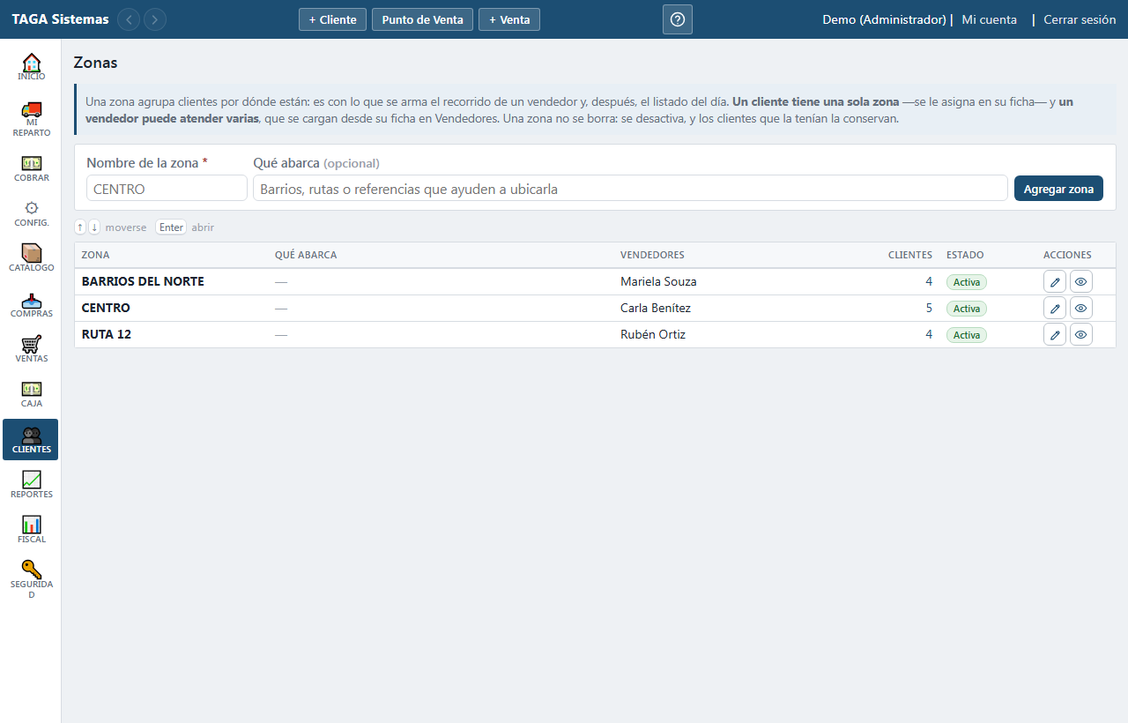1128x723 pixels.
Task: Click client count 5 for CENTRO
Action: [929, 309]
